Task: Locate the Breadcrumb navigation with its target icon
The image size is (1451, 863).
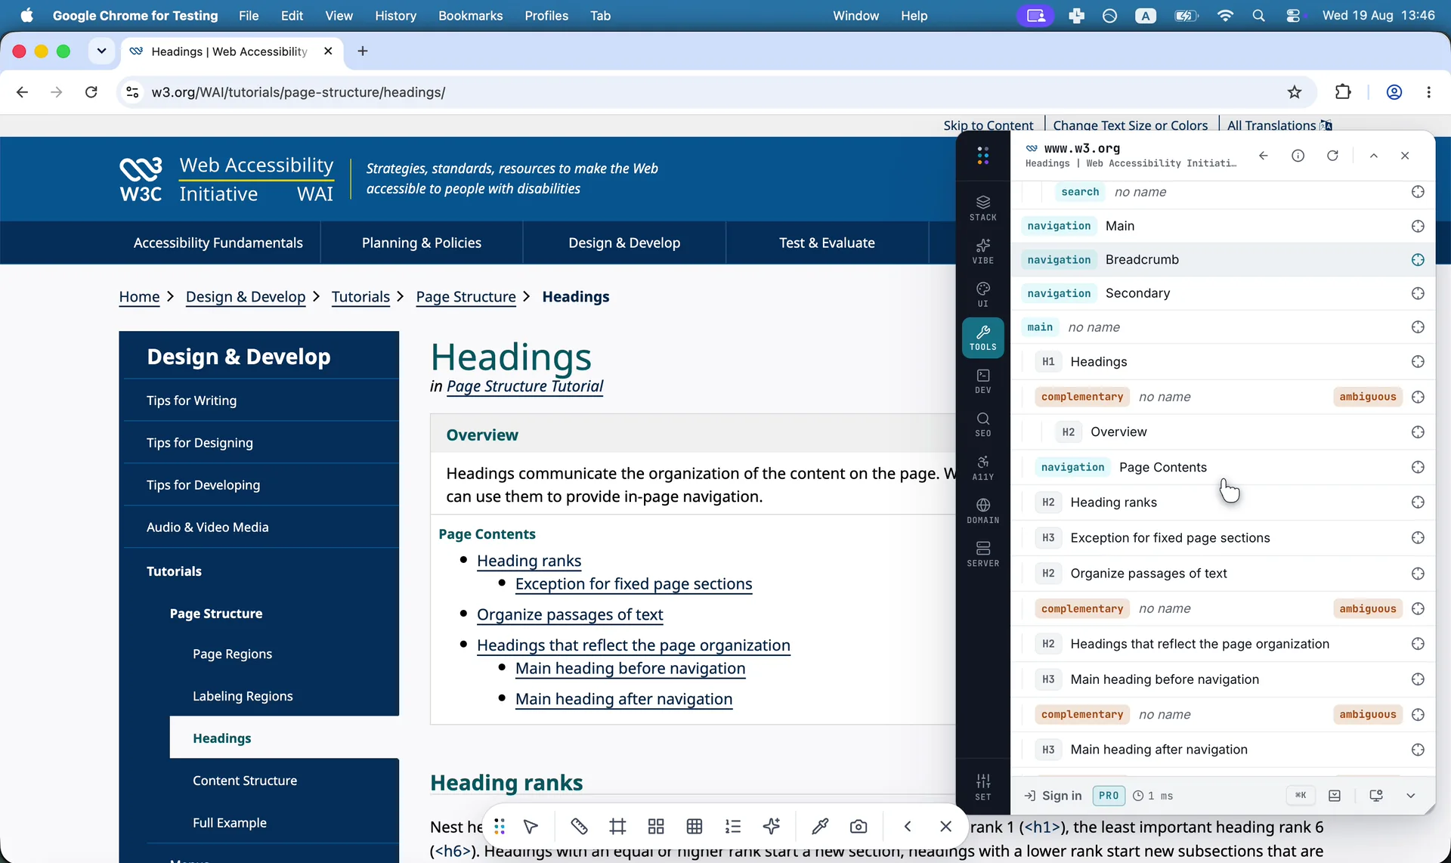Action: (1418, 260)
